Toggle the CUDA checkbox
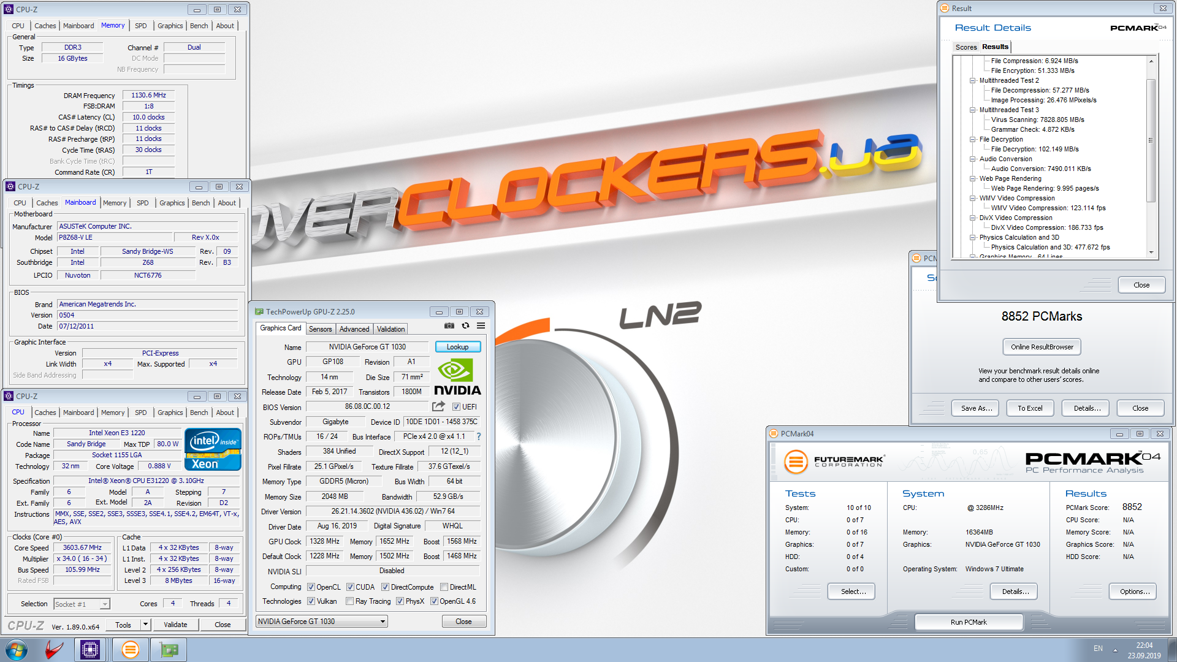Screen dimensions: 1177x662 tap(350, 587)
